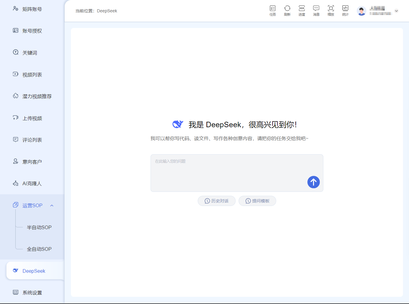Focus the 在此输入您的问题 input box
409x304 pixels.
pyautogui.click(x=237, y=173)
